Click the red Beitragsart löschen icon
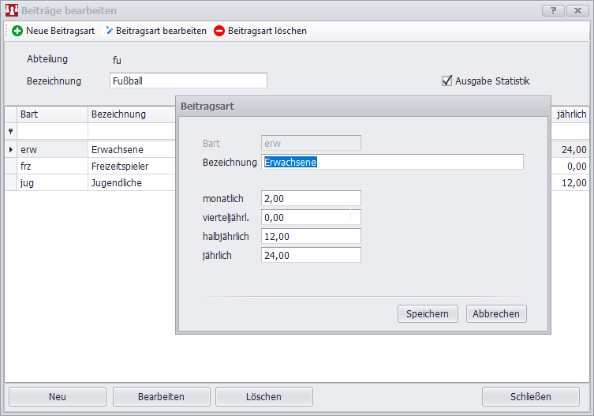The width and height of the screenshot is (594, 416). pyautogui.click(x=219, y=31)
